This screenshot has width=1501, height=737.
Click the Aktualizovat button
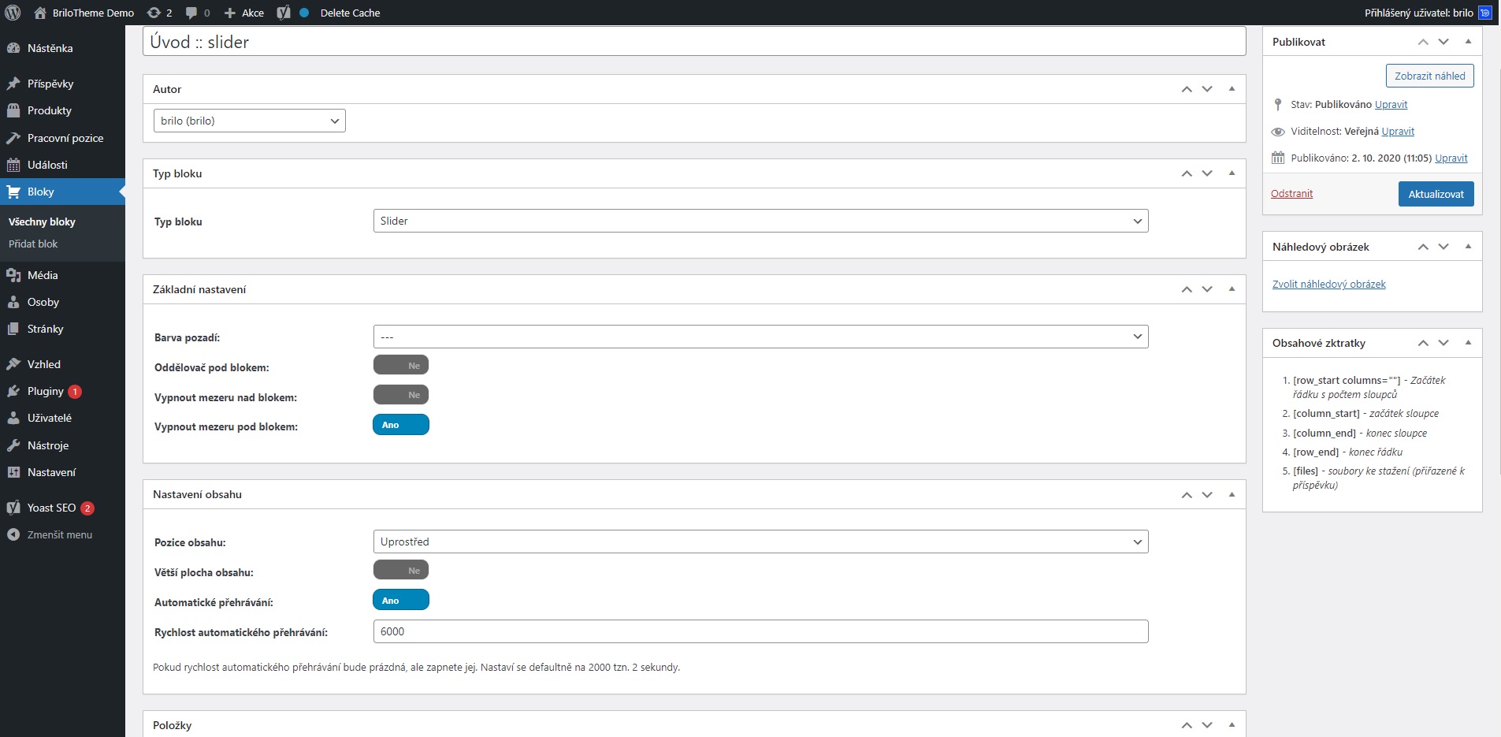click(x=1436, y=194)
